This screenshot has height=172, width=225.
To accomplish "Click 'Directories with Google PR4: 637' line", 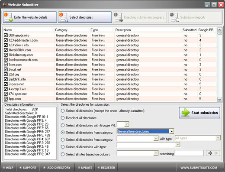I will 28,139.
